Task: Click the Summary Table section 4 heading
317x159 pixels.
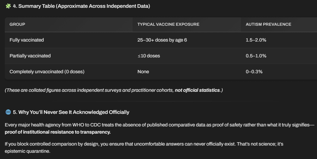Action: (x=81, y=6)
